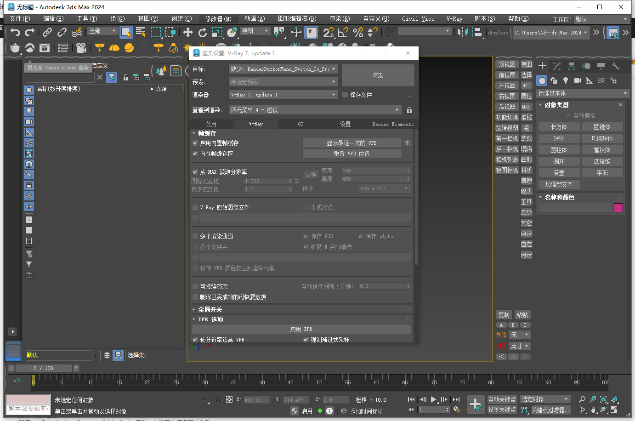635x421 pixels.
Task: Switch to the Render Elements tab
Action: click(393, 124)
